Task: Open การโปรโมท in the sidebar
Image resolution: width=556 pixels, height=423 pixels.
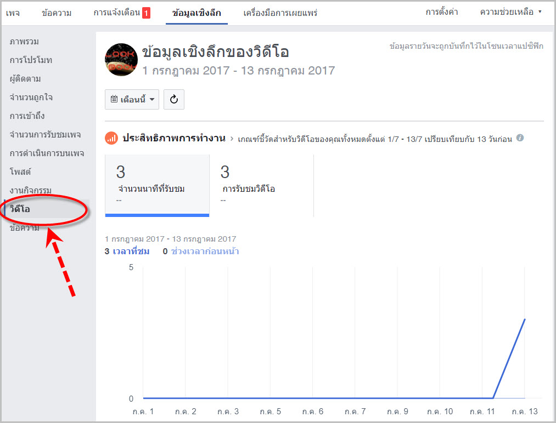Action: pos(31,60)
